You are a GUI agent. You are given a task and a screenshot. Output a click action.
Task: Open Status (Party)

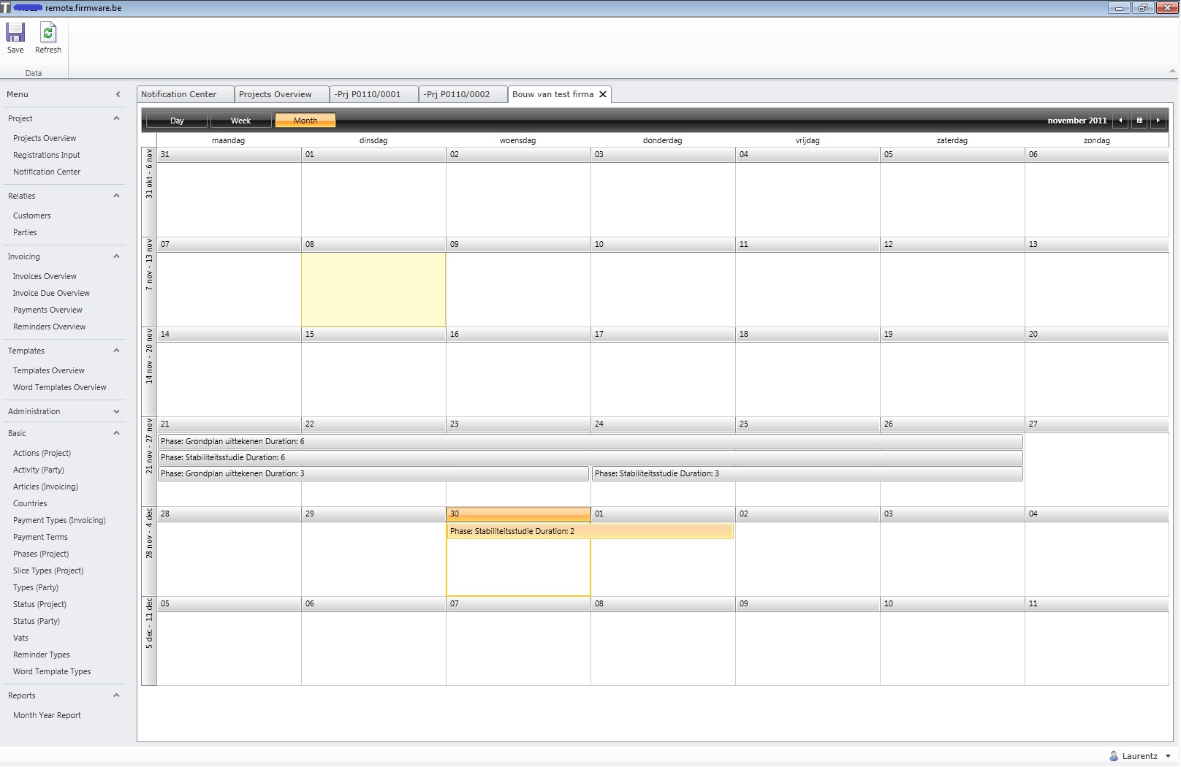[37, 621]
